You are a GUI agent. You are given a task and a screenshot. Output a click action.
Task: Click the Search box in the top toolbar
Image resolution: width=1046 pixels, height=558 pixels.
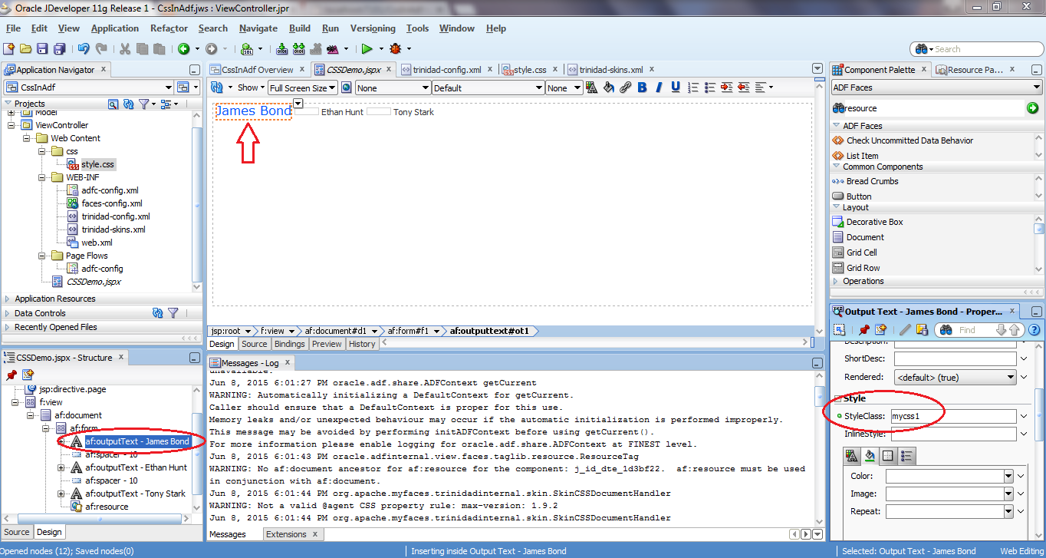coord(975,49)
